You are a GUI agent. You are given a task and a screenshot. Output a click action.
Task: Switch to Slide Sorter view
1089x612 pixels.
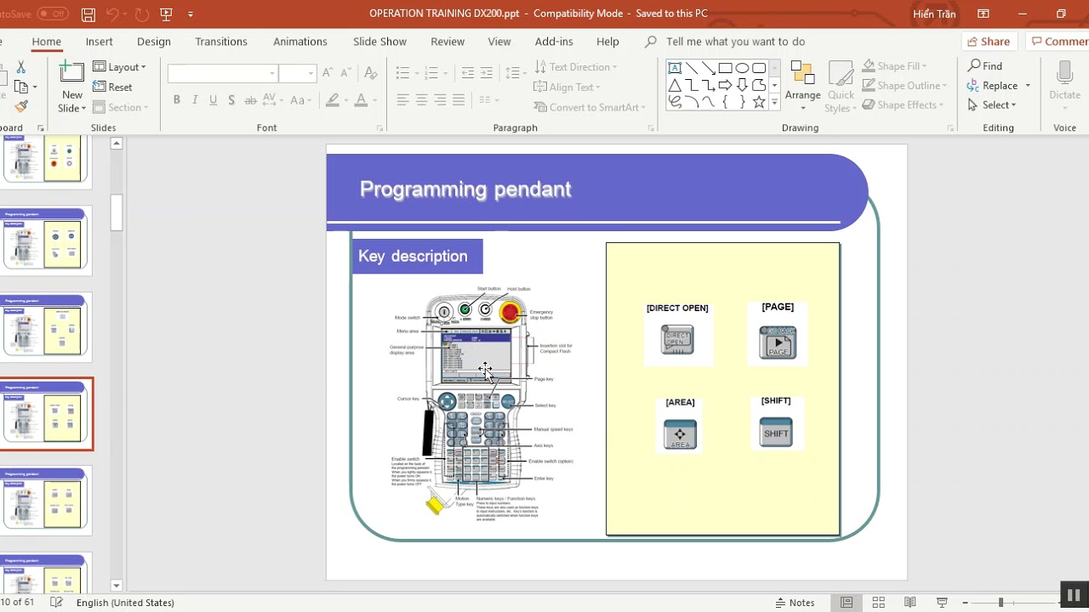point(878,603)
